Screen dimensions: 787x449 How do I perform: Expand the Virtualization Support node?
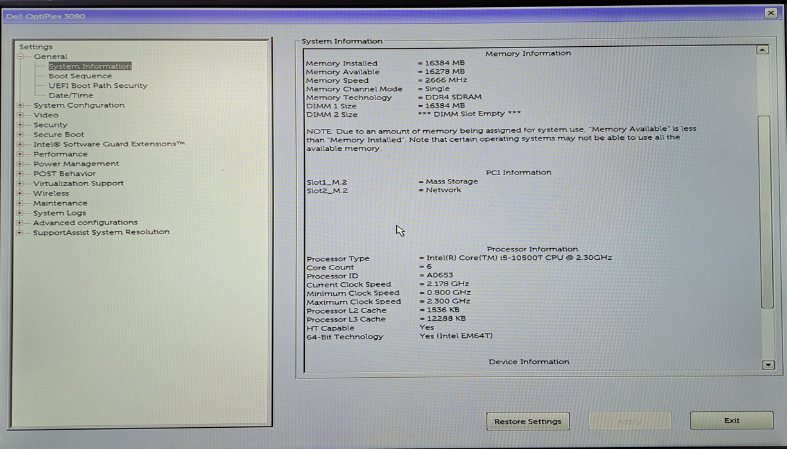(x=21, y=183)
